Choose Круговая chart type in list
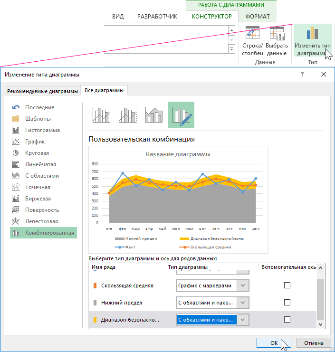This screenshot has width=335, height=352. [x=37, y=153]
